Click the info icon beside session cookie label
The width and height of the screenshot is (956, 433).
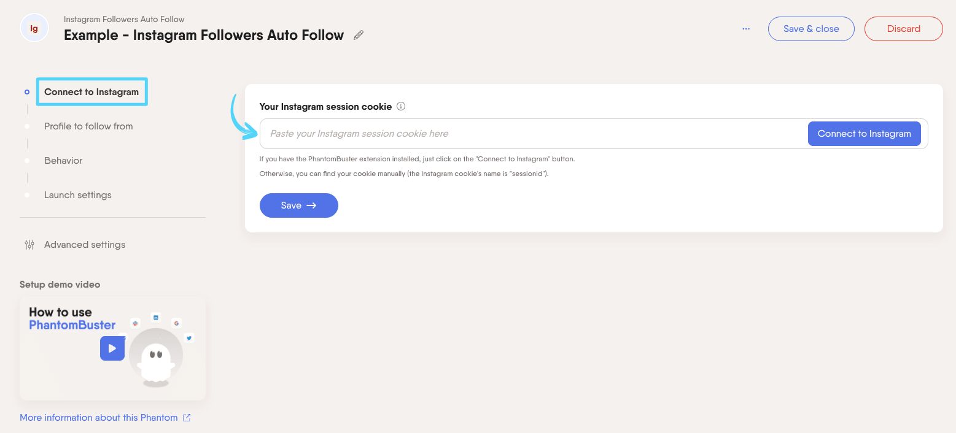point(401,107)
